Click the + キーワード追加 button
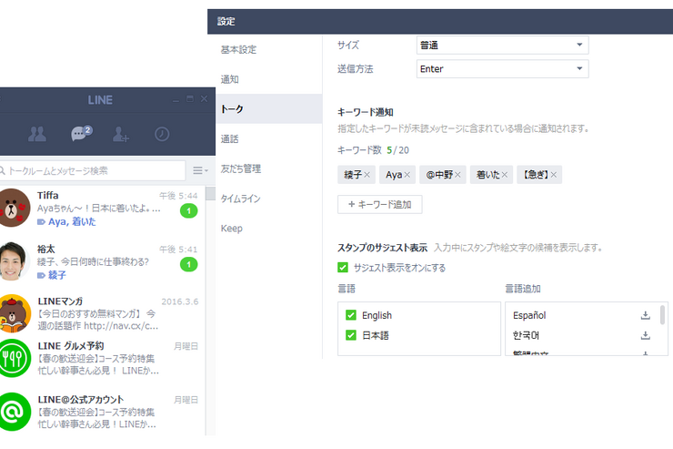Screen dimensions: 673x449 click(380, 205)
